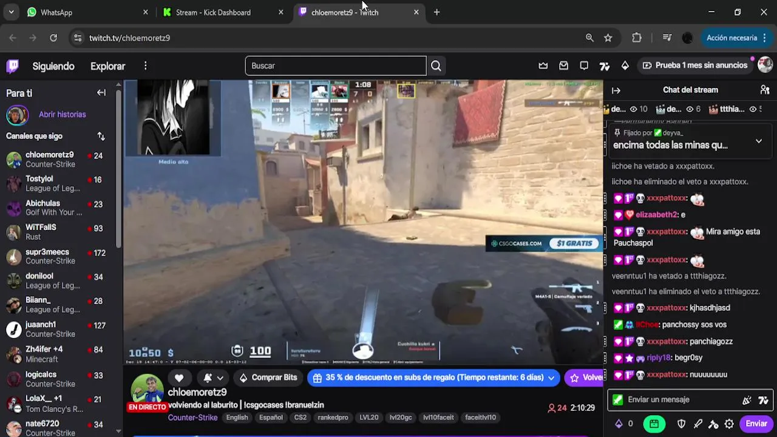Open the 7TV icon in the top bar

pos(605,66)
